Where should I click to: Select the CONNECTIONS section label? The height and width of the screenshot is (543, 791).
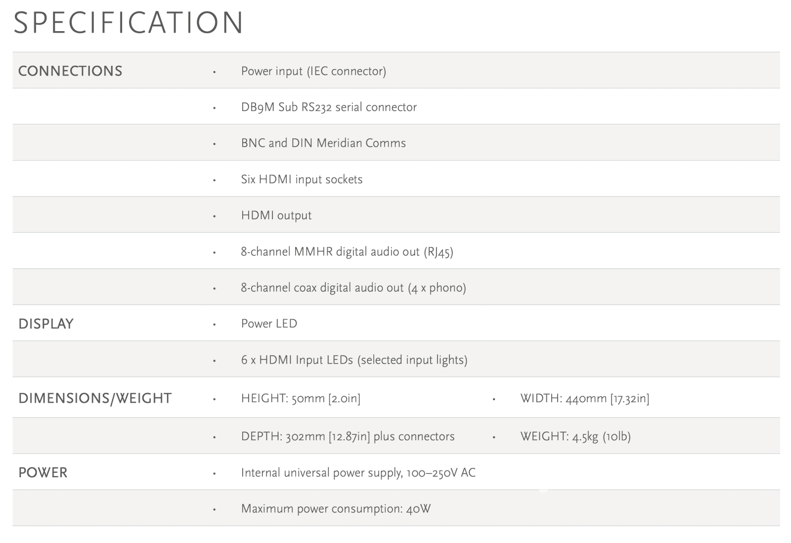(x=70, y=71)
